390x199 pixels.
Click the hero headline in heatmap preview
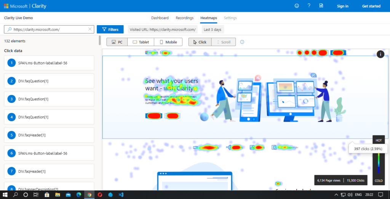(x=172, y=85)
